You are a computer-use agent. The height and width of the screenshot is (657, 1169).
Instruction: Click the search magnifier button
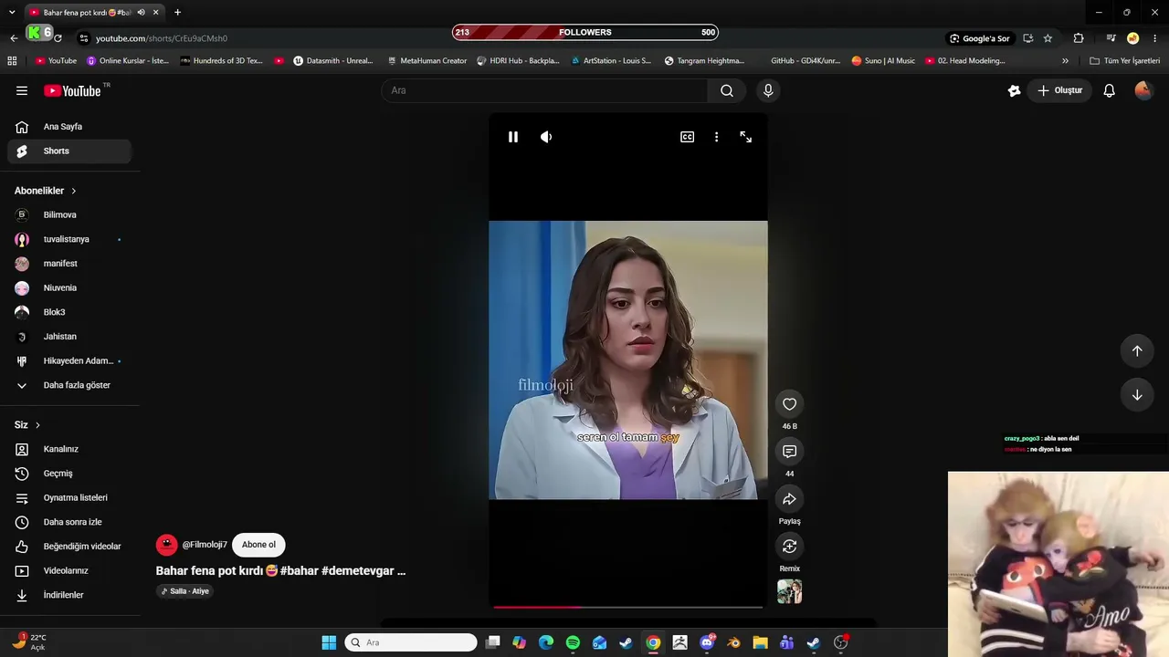tap(727, 90)
